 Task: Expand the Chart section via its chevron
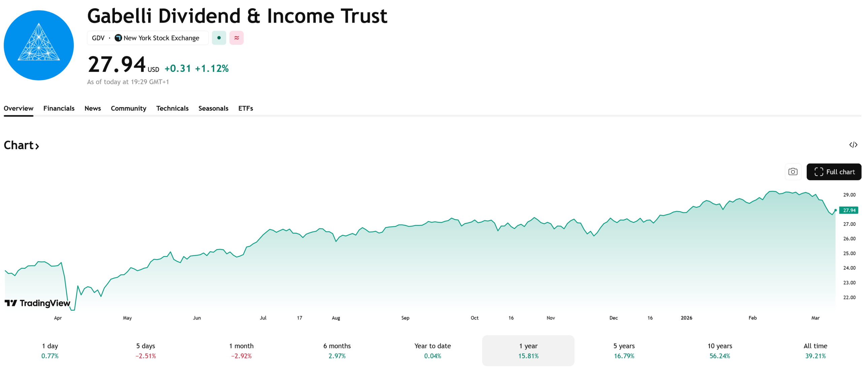click(37, 146)
